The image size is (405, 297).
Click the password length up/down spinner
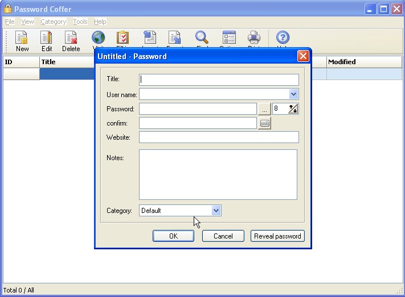pyautogui.click(x=293, y=109)
